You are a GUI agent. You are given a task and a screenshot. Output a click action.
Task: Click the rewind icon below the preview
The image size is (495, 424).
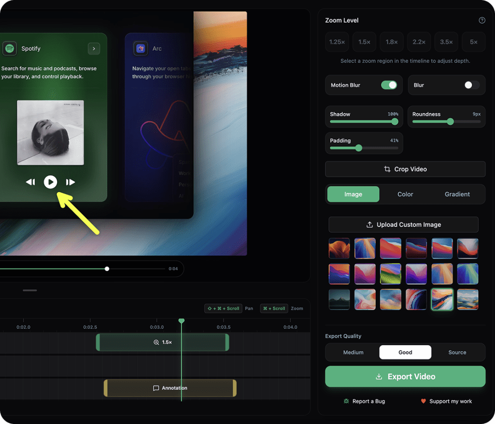[30, 182]
